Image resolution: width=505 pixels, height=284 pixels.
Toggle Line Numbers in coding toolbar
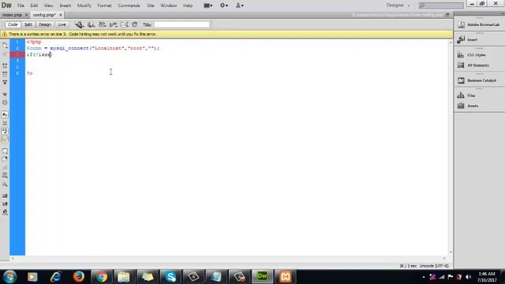pyautogui.click(x=5, y=114)
